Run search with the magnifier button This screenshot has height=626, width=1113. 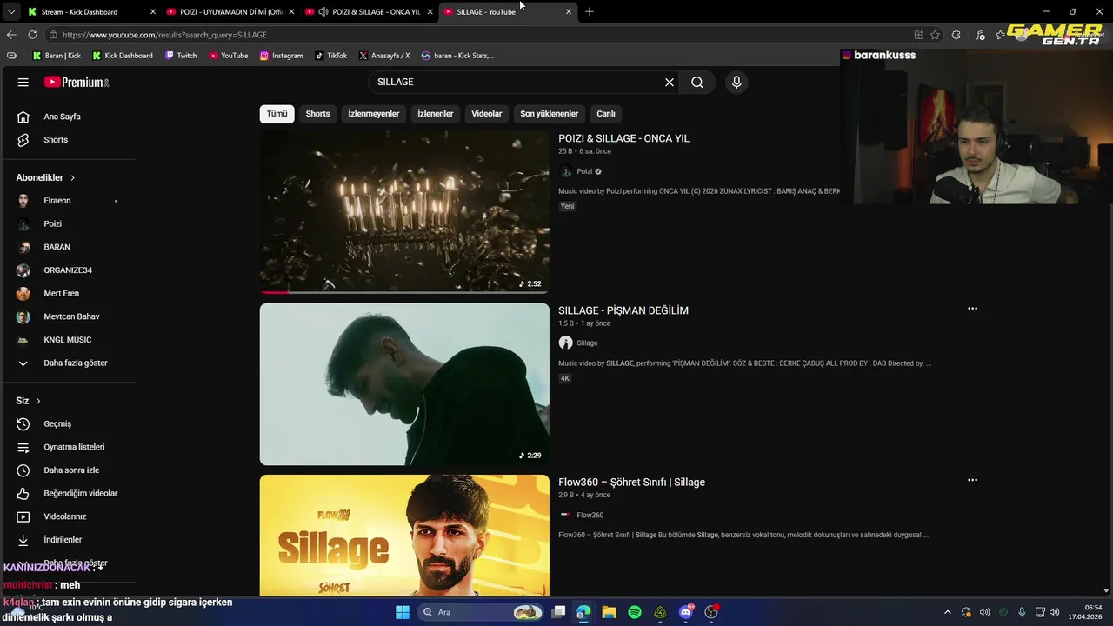697,82
